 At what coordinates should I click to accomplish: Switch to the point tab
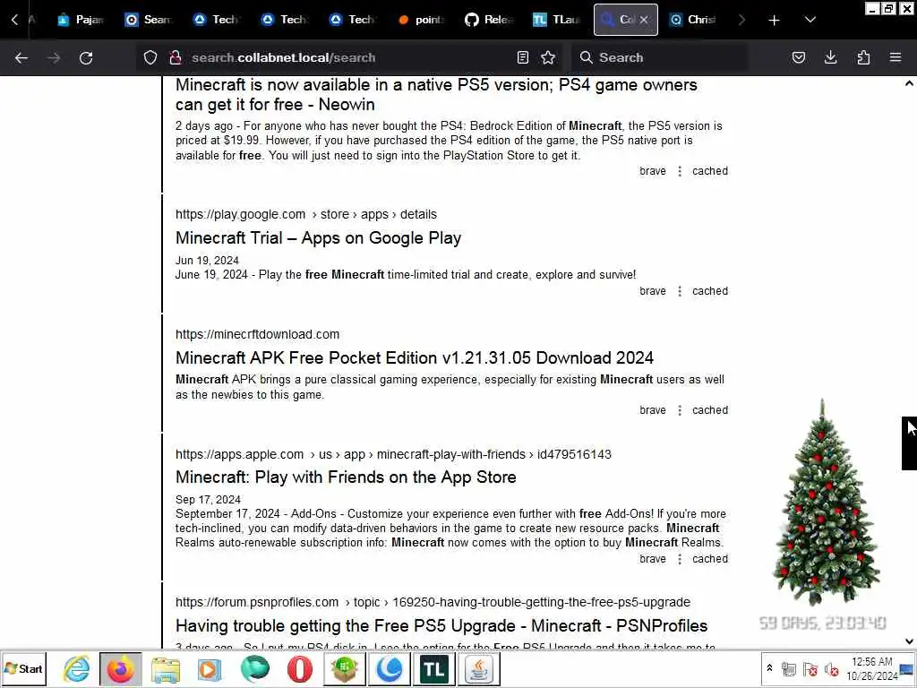[421, 20]
